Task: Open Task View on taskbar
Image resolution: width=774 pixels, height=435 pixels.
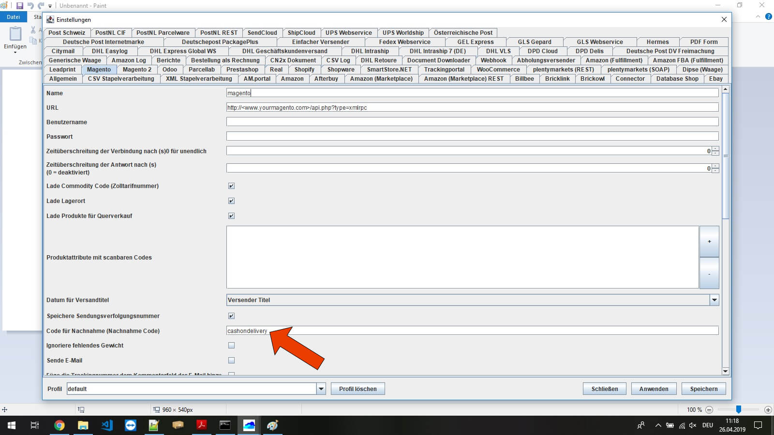Action: pos(35,425)
